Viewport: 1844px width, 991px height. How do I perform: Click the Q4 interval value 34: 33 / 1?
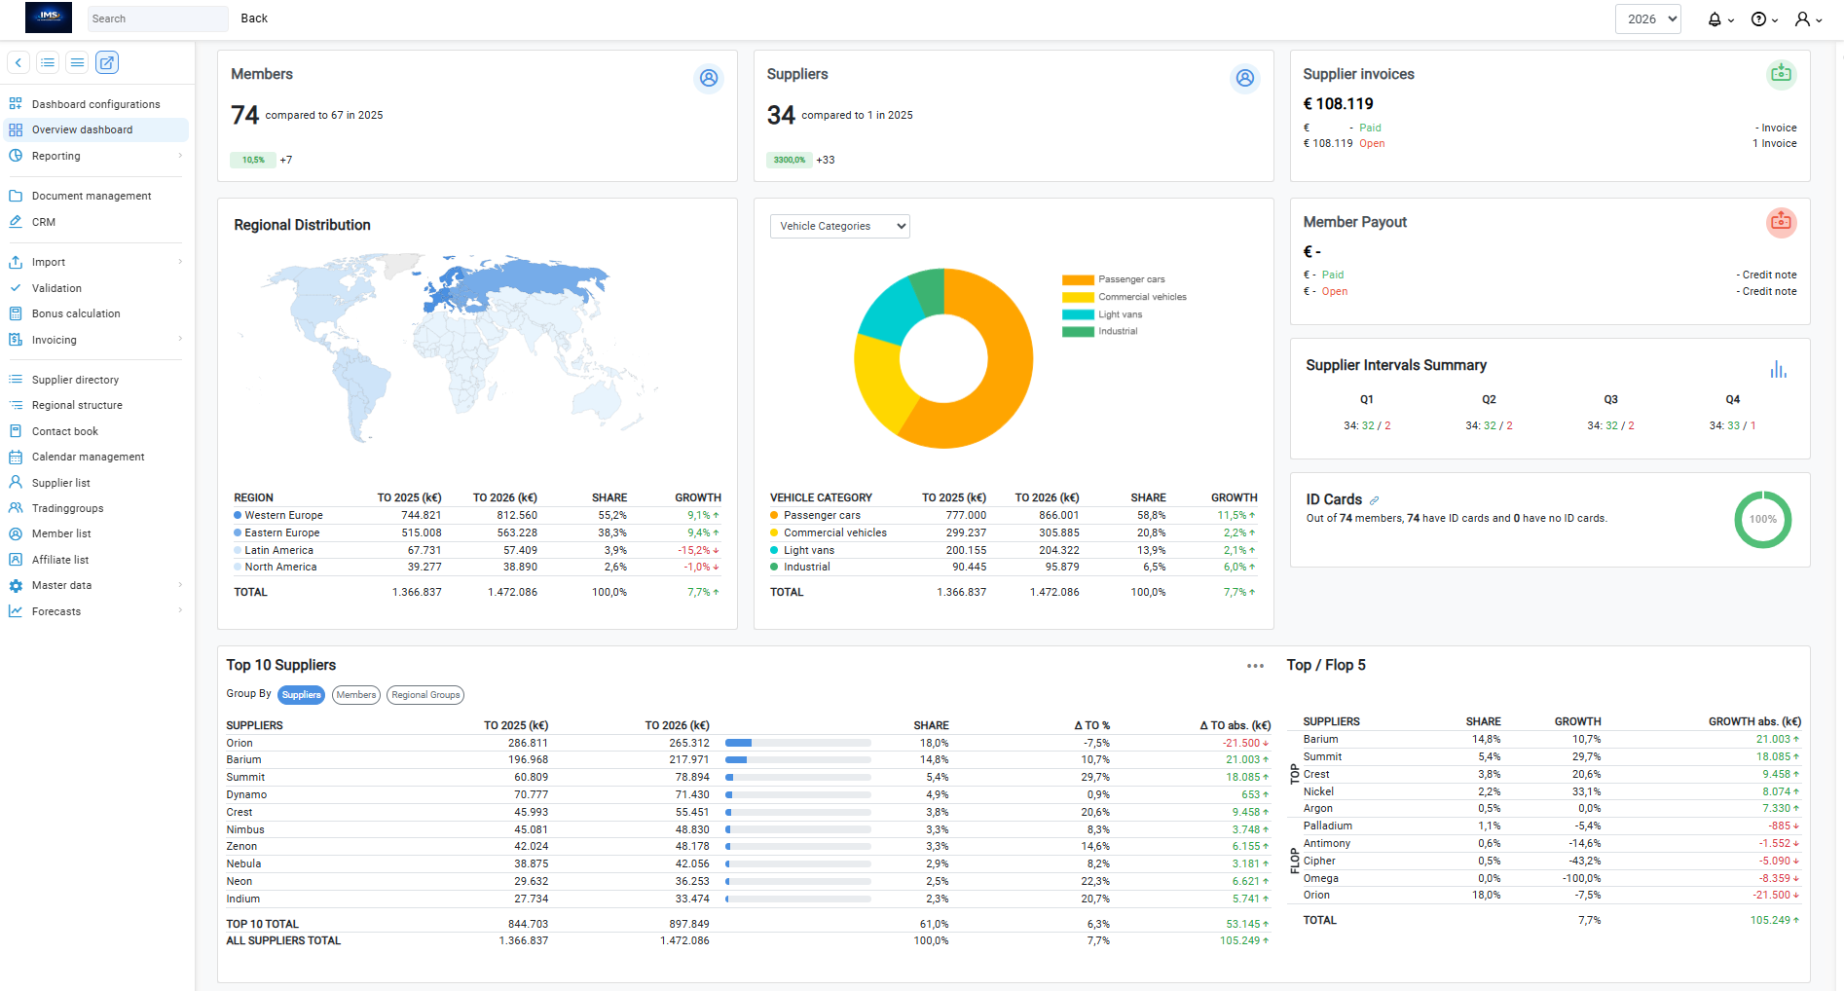click(1732, 425)
